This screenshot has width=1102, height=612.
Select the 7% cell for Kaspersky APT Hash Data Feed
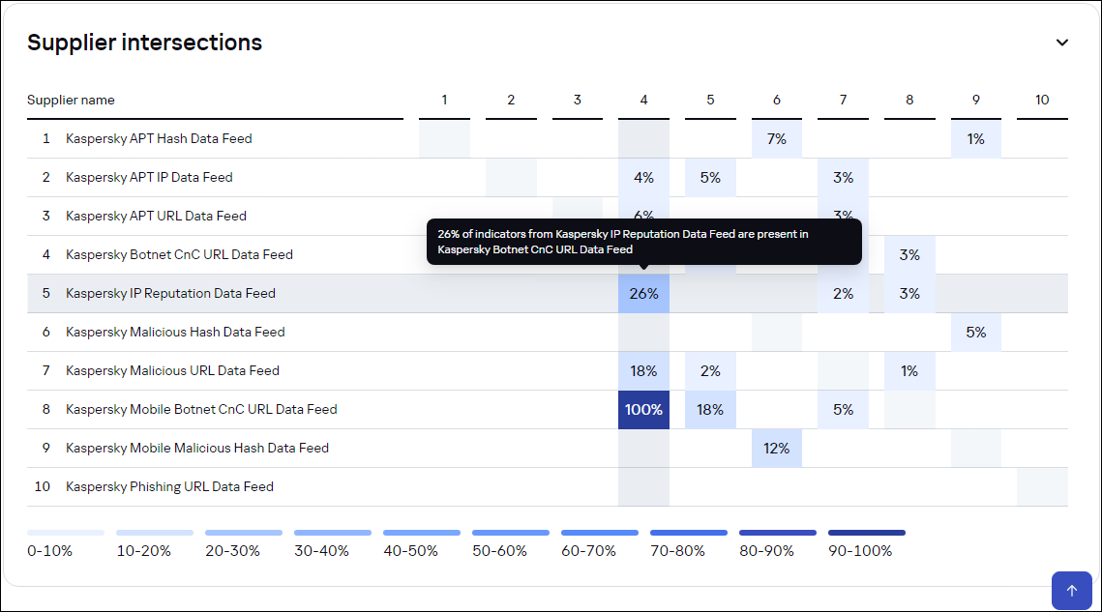777,138
